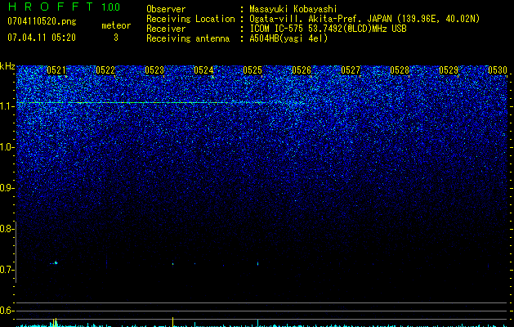514x327 pixels.
Task: Click the meteor echo dot at 0525
Action: point(257,263)
